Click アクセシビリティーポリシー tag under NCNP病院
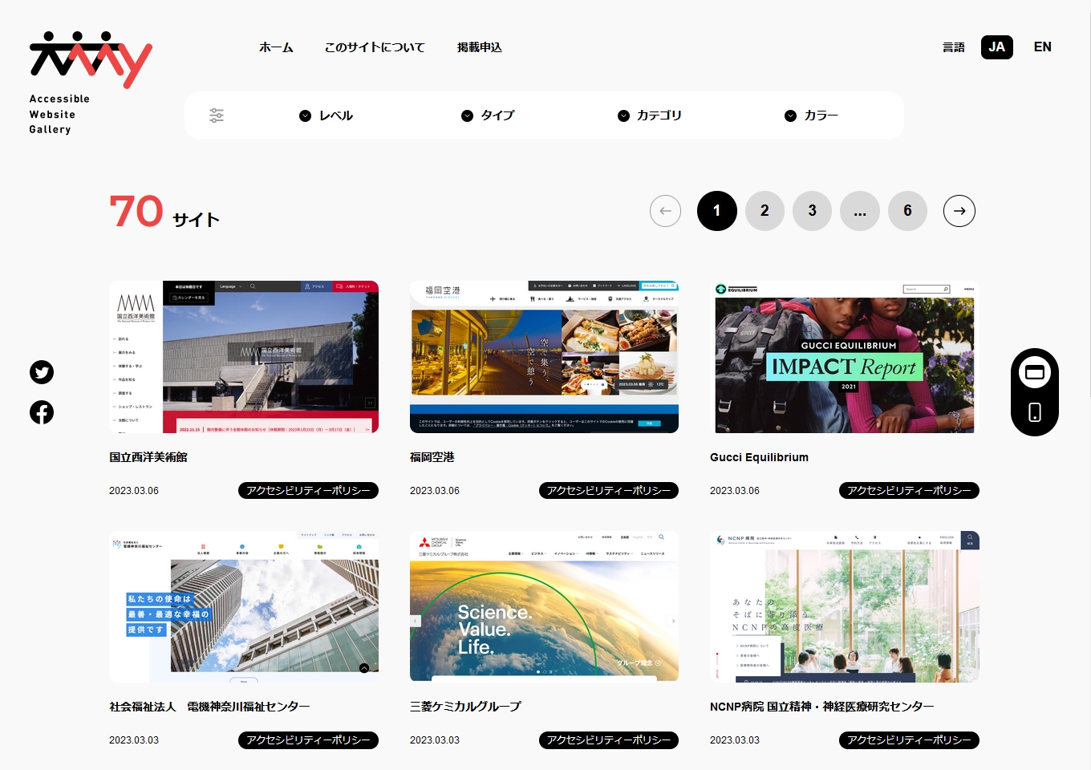 pyautogui.click(x=909, y=740)
